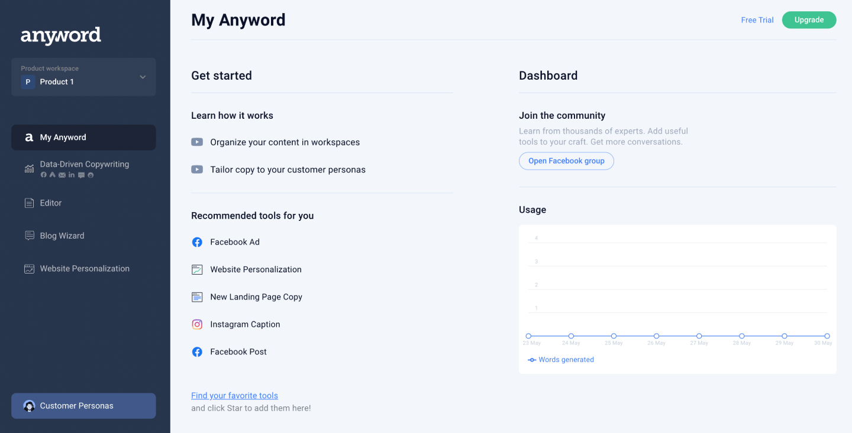Open the My Anyword menu item

[83, 138]
